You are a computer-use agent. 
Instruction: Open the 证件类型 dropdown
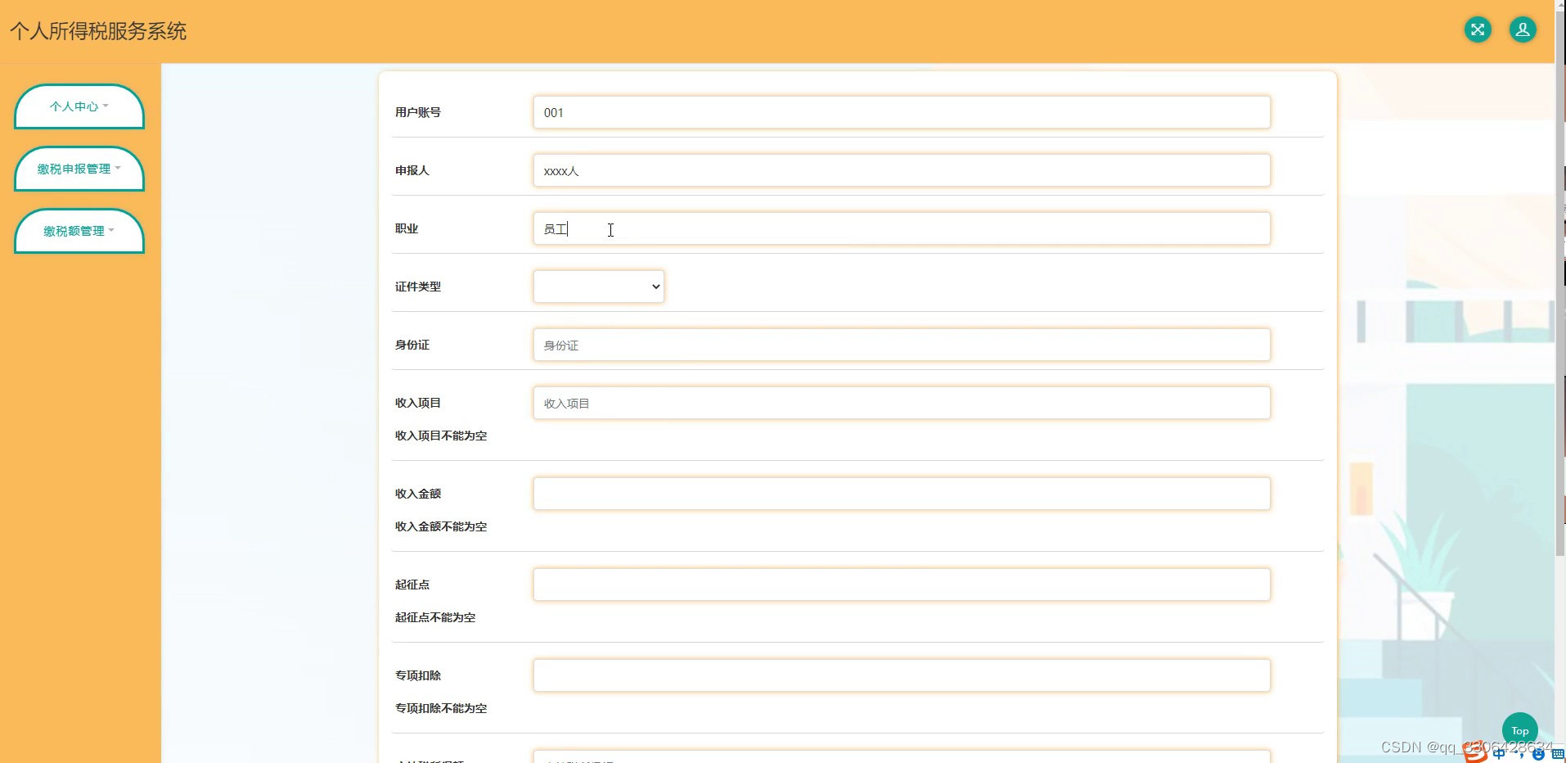click(599, 287)
